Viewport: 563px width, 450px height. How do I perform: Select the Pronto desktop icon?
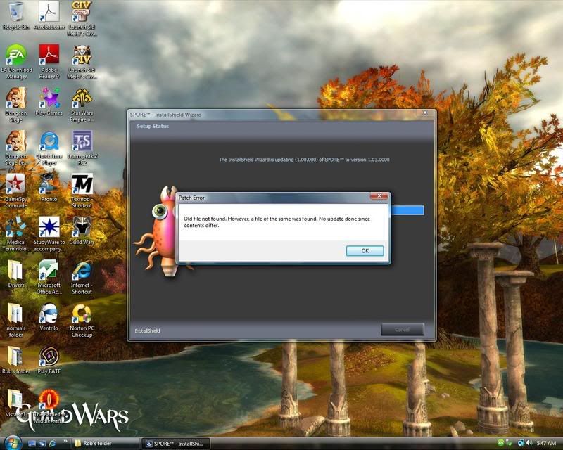[49, 188]
